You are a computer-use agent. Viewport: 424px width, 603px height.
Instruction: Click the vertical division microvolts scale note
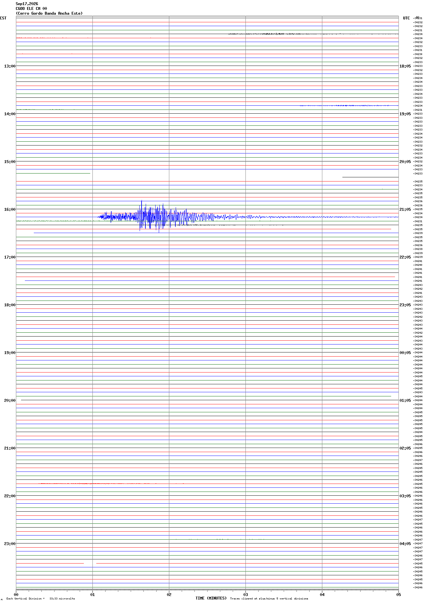click(x=40, y=599)
